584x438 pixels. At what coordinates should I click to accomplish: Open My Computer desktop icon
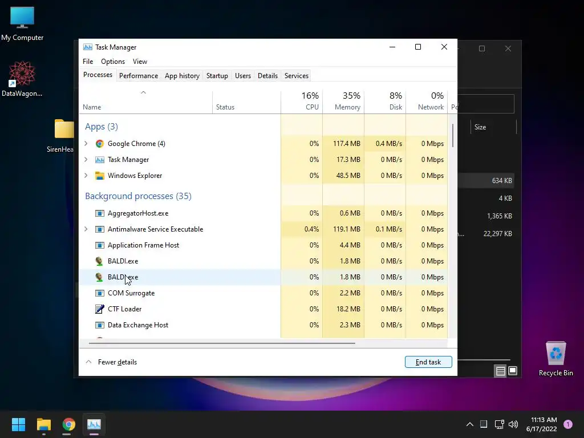[22, 24]
